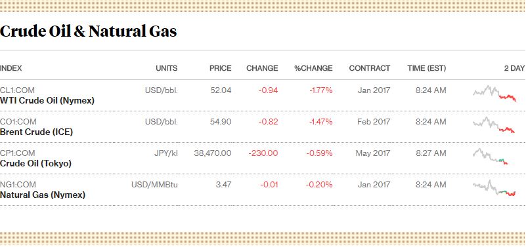View Tokyo Crude Oil 2-day sparkline chart
526x247 pixels.
click(x=491, y=157)
